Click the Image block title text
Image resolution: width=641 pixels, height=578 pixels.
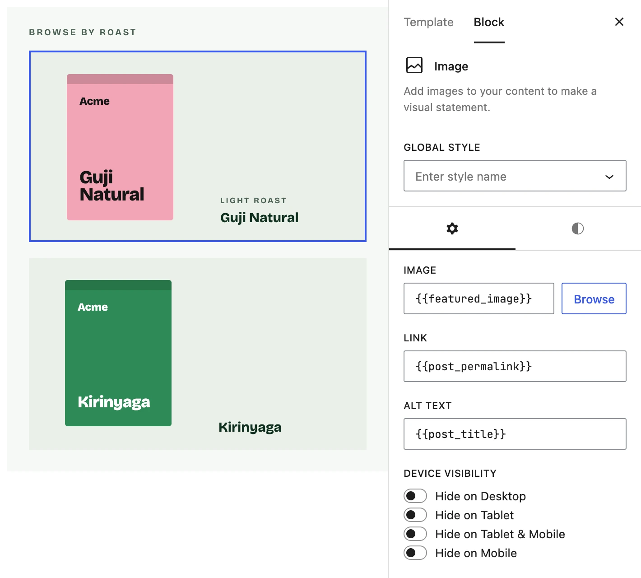pos(451,66)
